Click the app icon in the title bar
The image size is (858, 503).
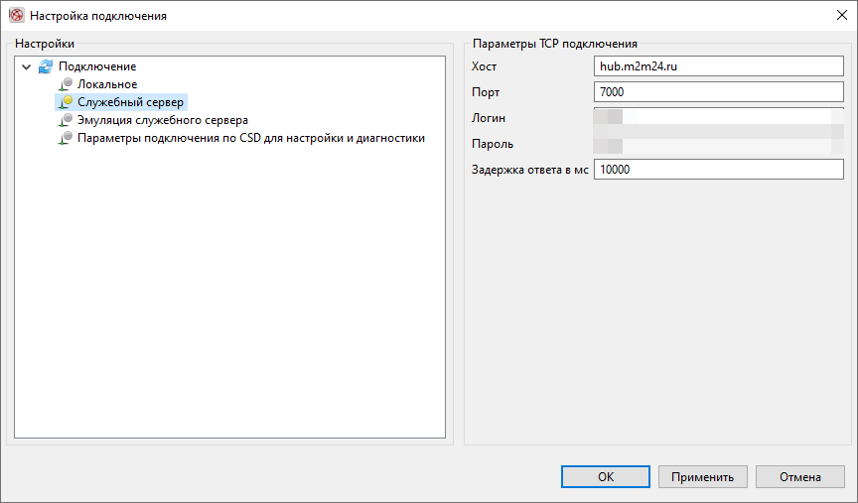[x=17, y=15]
